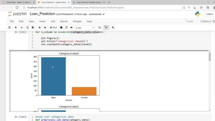Click the hammer-shaped toolbar icon
The image size is (215, 121).
click(x=113, y=28)
